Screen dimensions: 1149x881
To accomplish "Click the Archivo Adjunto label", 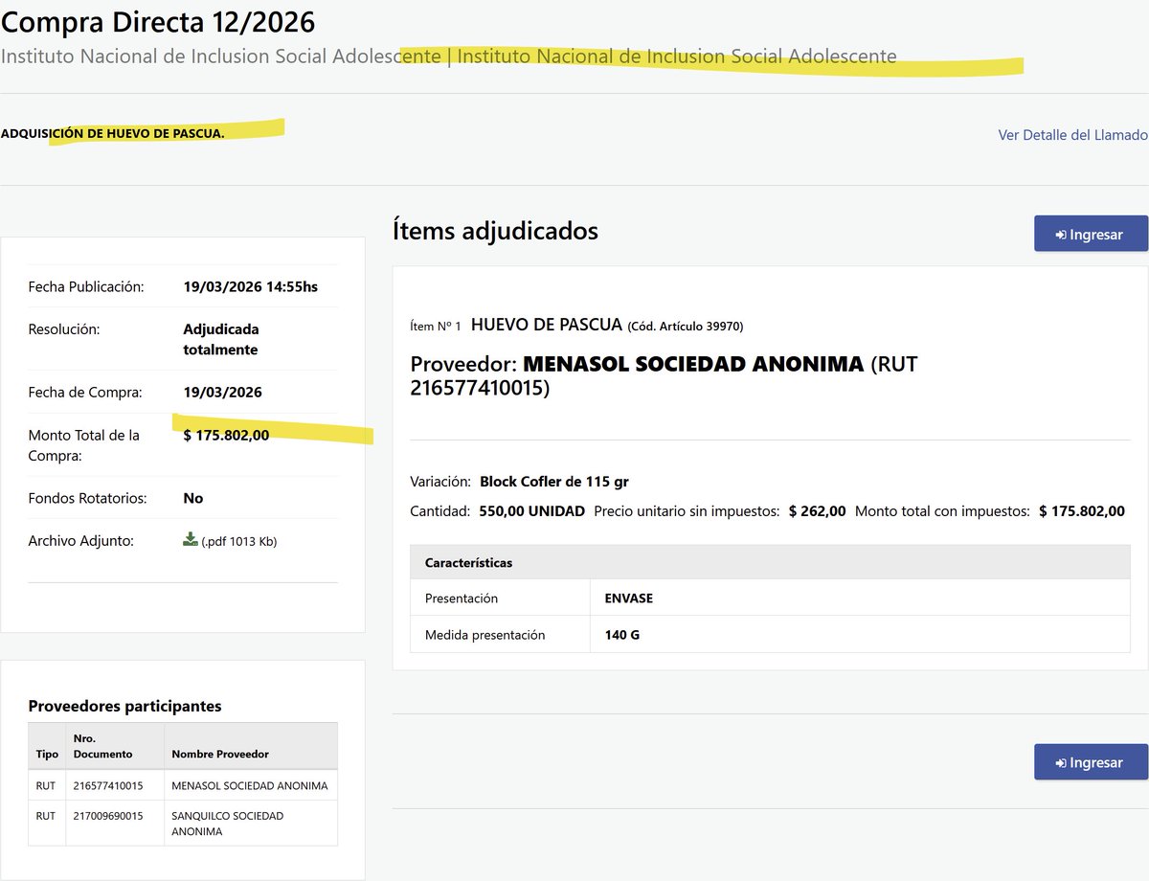I will (x=80, y=540).
